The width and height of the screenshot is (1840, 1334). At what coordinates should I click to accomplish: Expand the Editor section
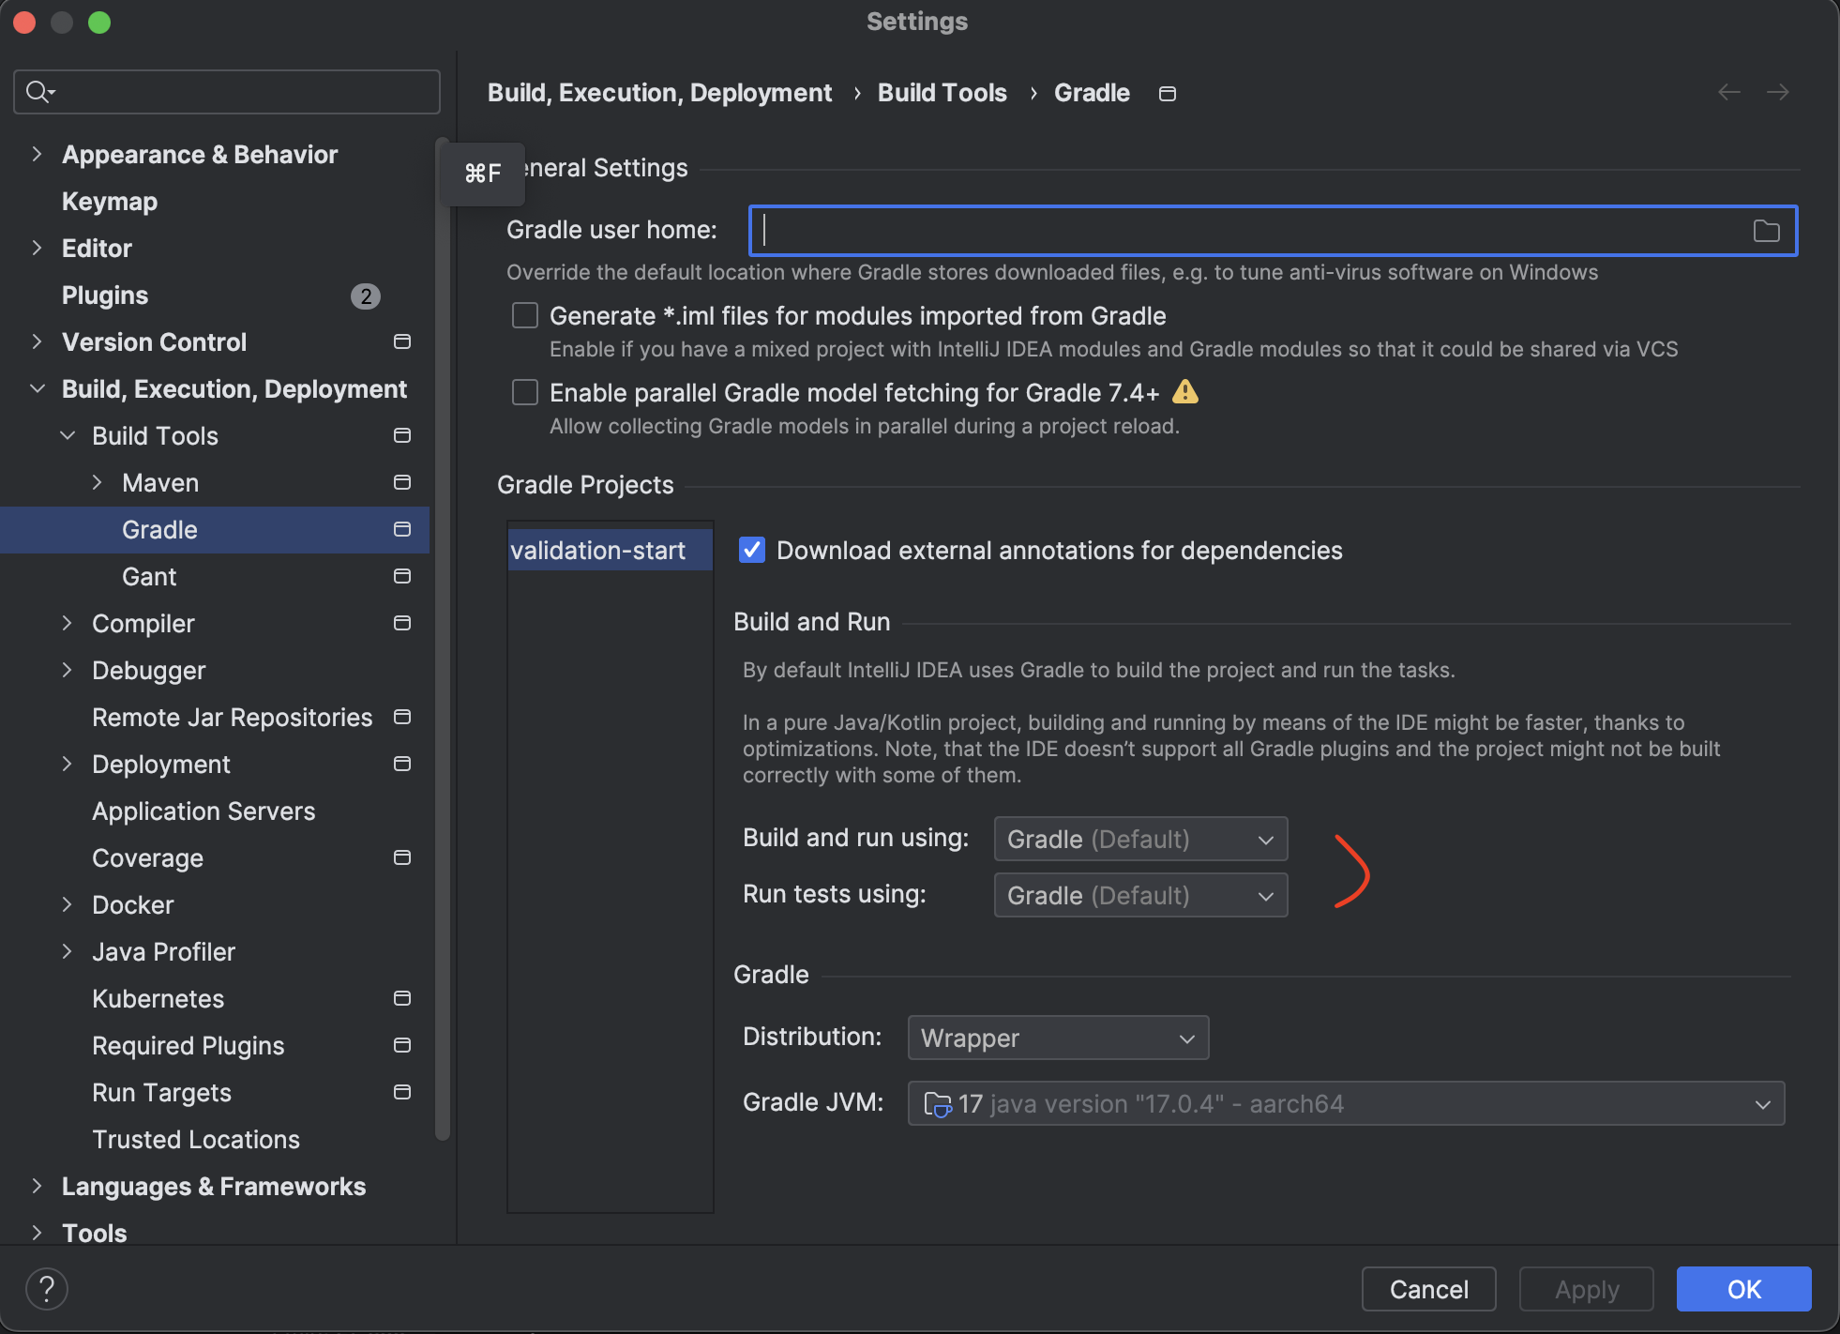pos(37,248)
